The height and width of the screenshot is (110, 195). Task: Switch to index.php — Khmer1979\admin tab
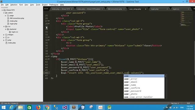[89, 9]
